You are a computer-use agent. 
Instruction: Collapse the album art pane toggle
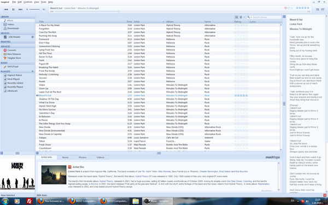[2, 153]
